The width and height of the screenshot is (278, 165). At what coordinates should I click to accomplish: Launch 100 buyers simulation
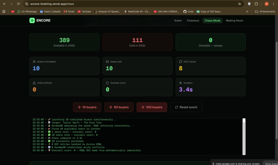(152, 107)
